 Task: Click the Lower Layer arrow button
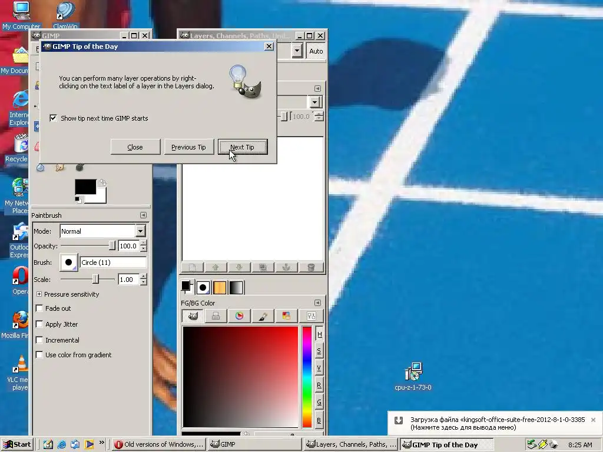click(239, 267)
